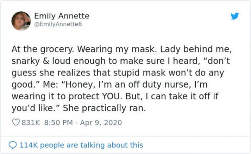Open the 8:50 PM timestamp link
This screenshot has width=251, height=154.
(x=58, y=123)
